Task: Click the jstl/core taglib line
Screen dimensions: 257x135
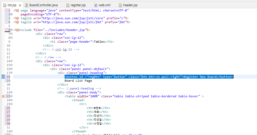Action: tap(71, 18)
